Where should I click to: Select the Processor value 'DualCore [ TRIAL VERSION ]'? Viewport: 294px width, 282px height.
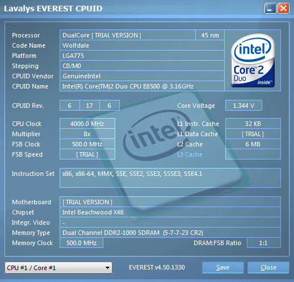point(128,35)
